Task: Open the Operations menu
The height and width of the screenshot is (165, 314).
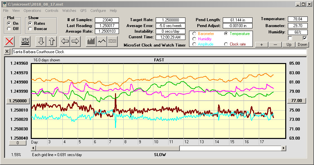Action: pyautogui.click(x=32, y=11)
